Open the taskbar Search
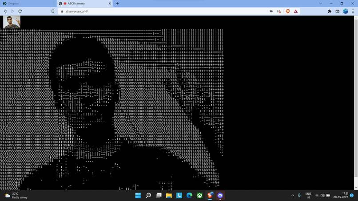The width and height of the screenshot is (358, 201). [148, 196]
